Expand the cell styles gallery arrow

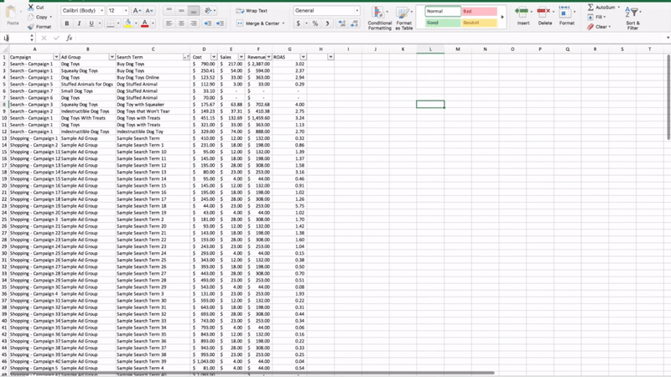click(x=502, y=17)
